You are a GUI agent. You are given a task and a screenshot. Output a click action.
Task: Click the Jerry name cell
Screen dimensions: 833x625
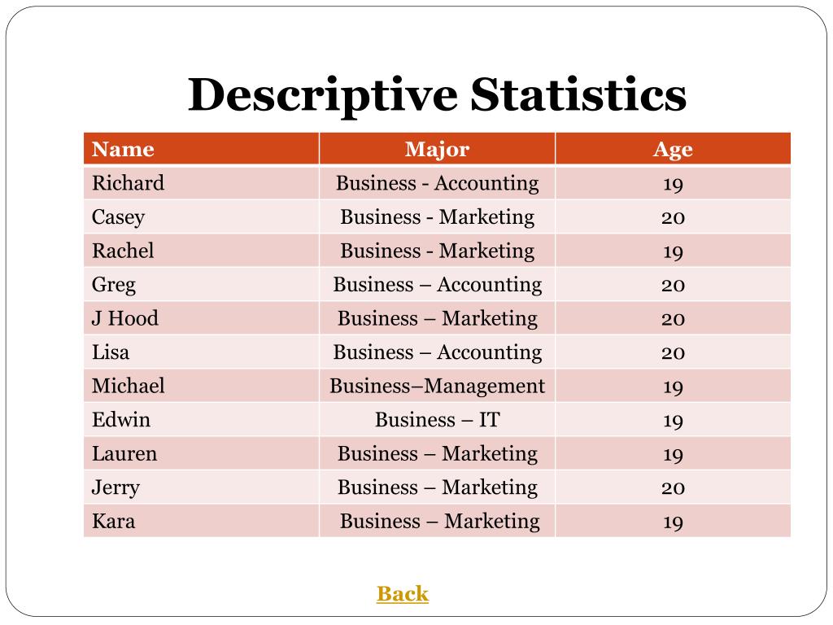[202, 487]
